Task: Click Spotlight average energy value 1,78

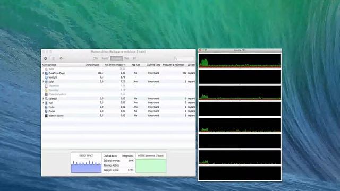Action: pos(123,77)
